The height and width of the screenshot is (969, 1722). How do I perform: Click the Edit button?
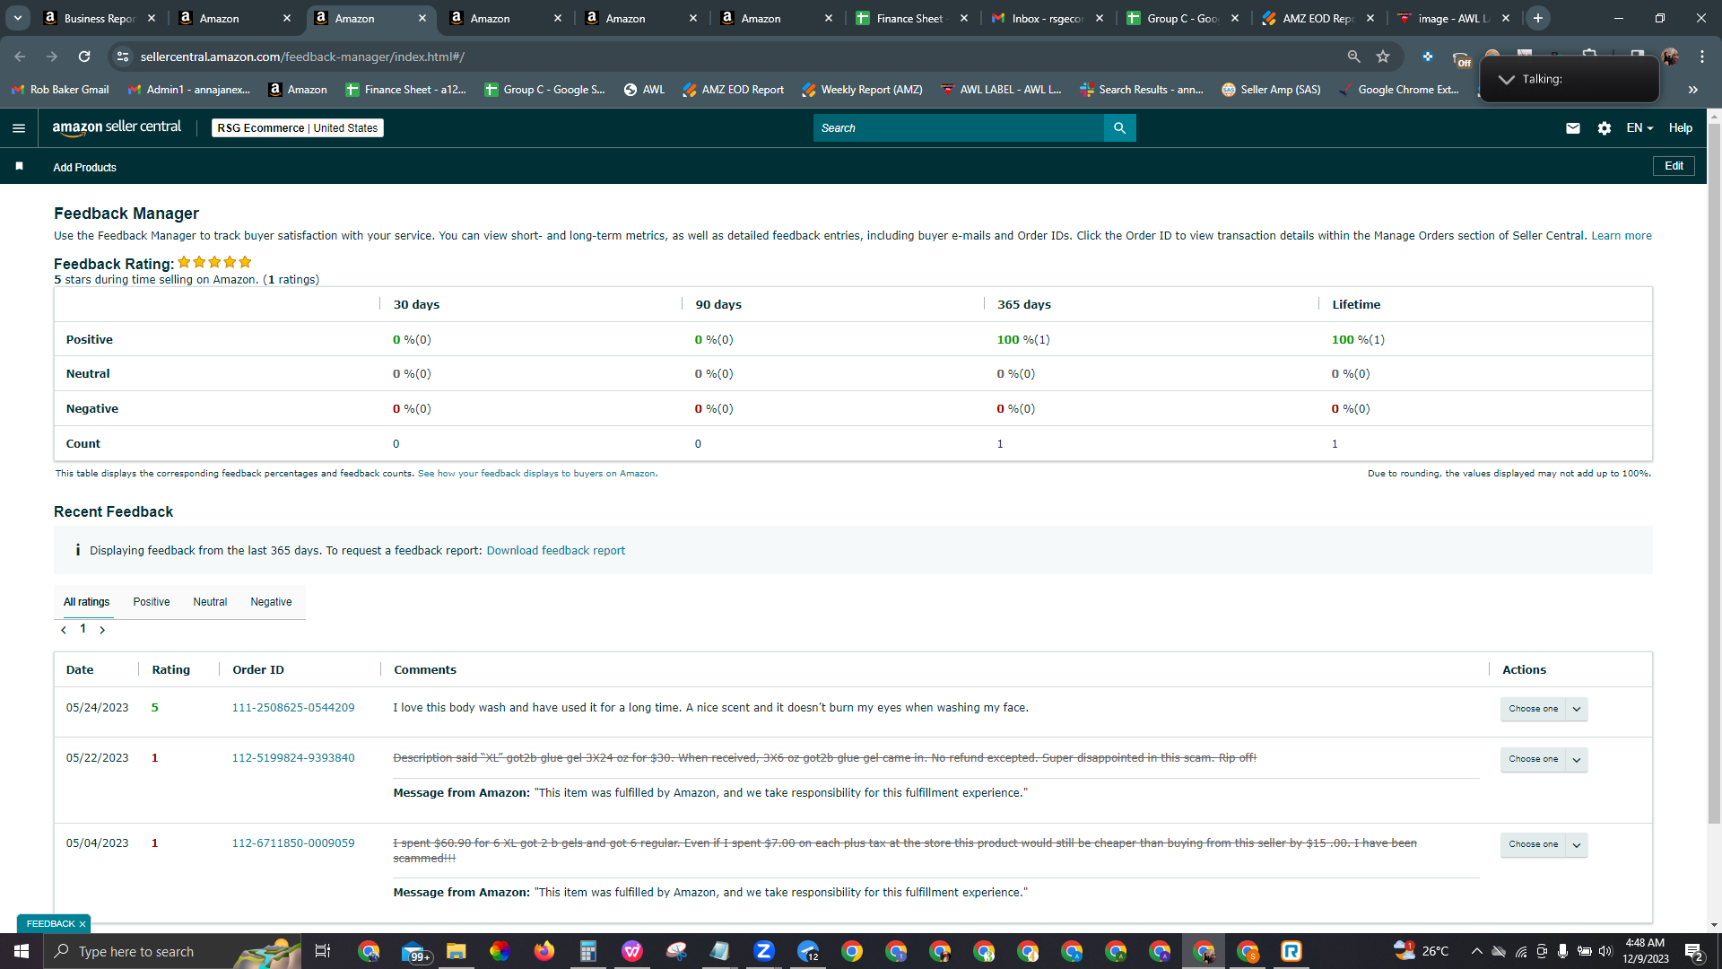coord(1674,166)
